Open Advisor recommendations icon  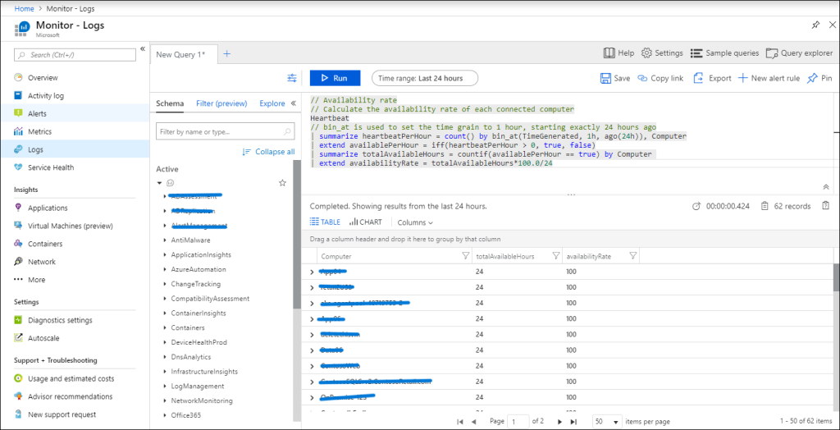[x=19, y=396]
